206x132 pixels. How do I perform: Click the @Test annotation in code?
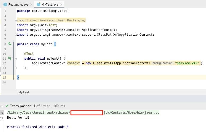click(29, 53)
